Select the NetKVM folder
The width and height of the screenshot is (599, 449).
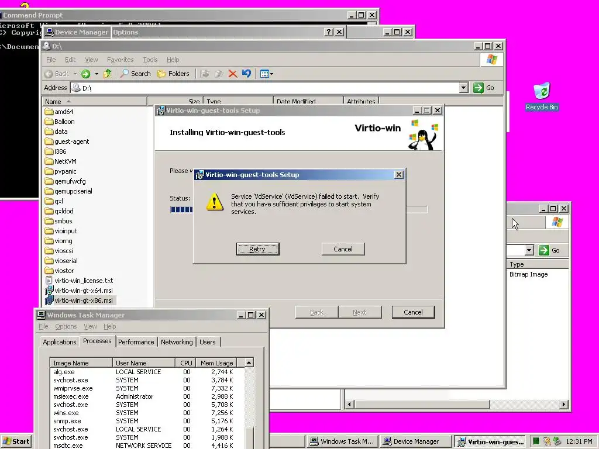click(x=60, y=161)
